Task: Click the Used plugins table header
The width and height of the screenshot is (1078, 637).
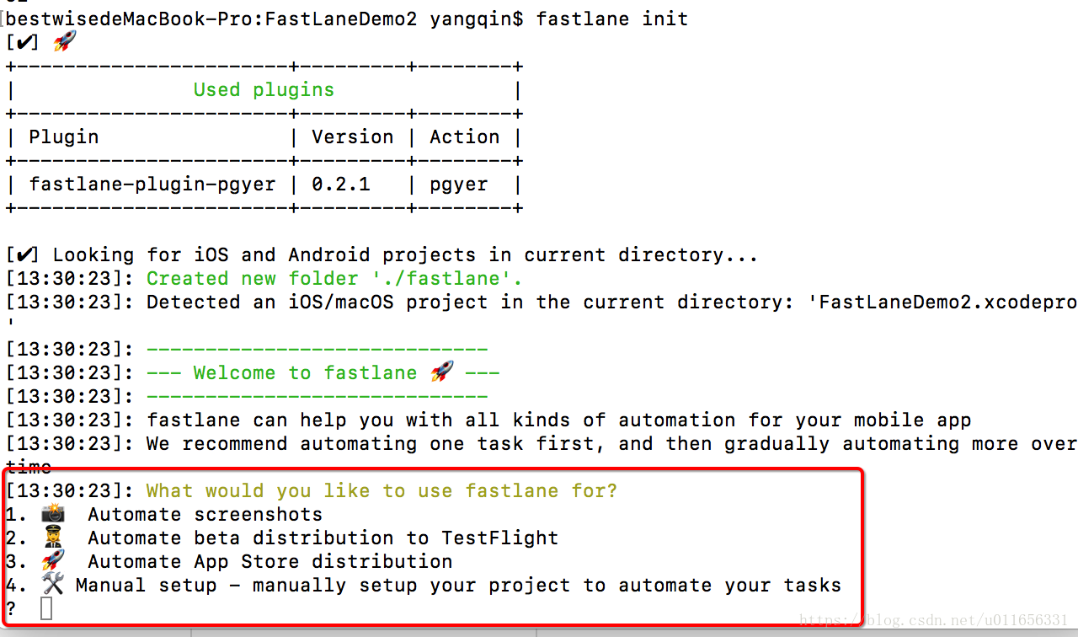Action: [x=264, y=89]
